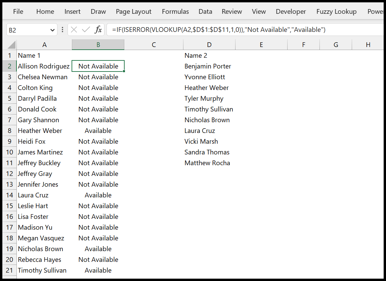Go to the Page Layout tab
Screen dimensions: 386x281
pyautogui.click(x=133, y=11)
